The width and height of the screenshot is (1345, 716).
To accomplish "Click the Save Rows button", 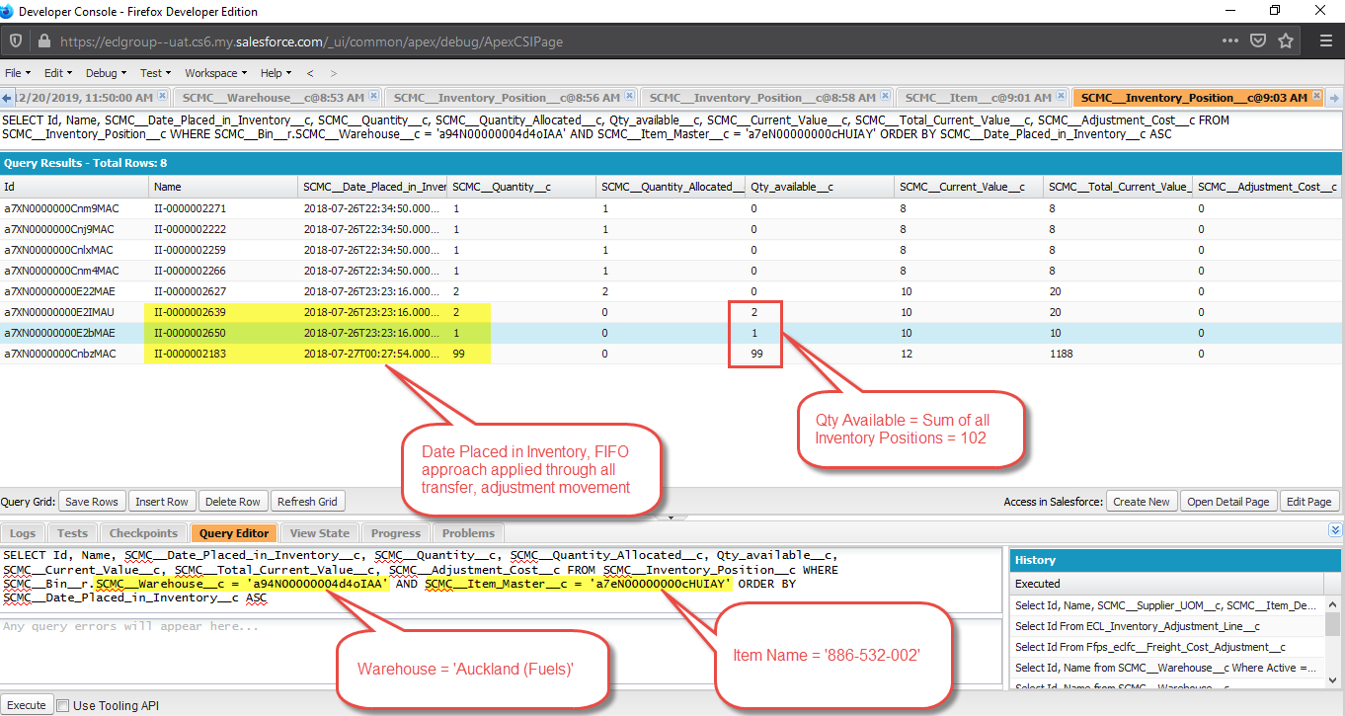I will 92,502.
